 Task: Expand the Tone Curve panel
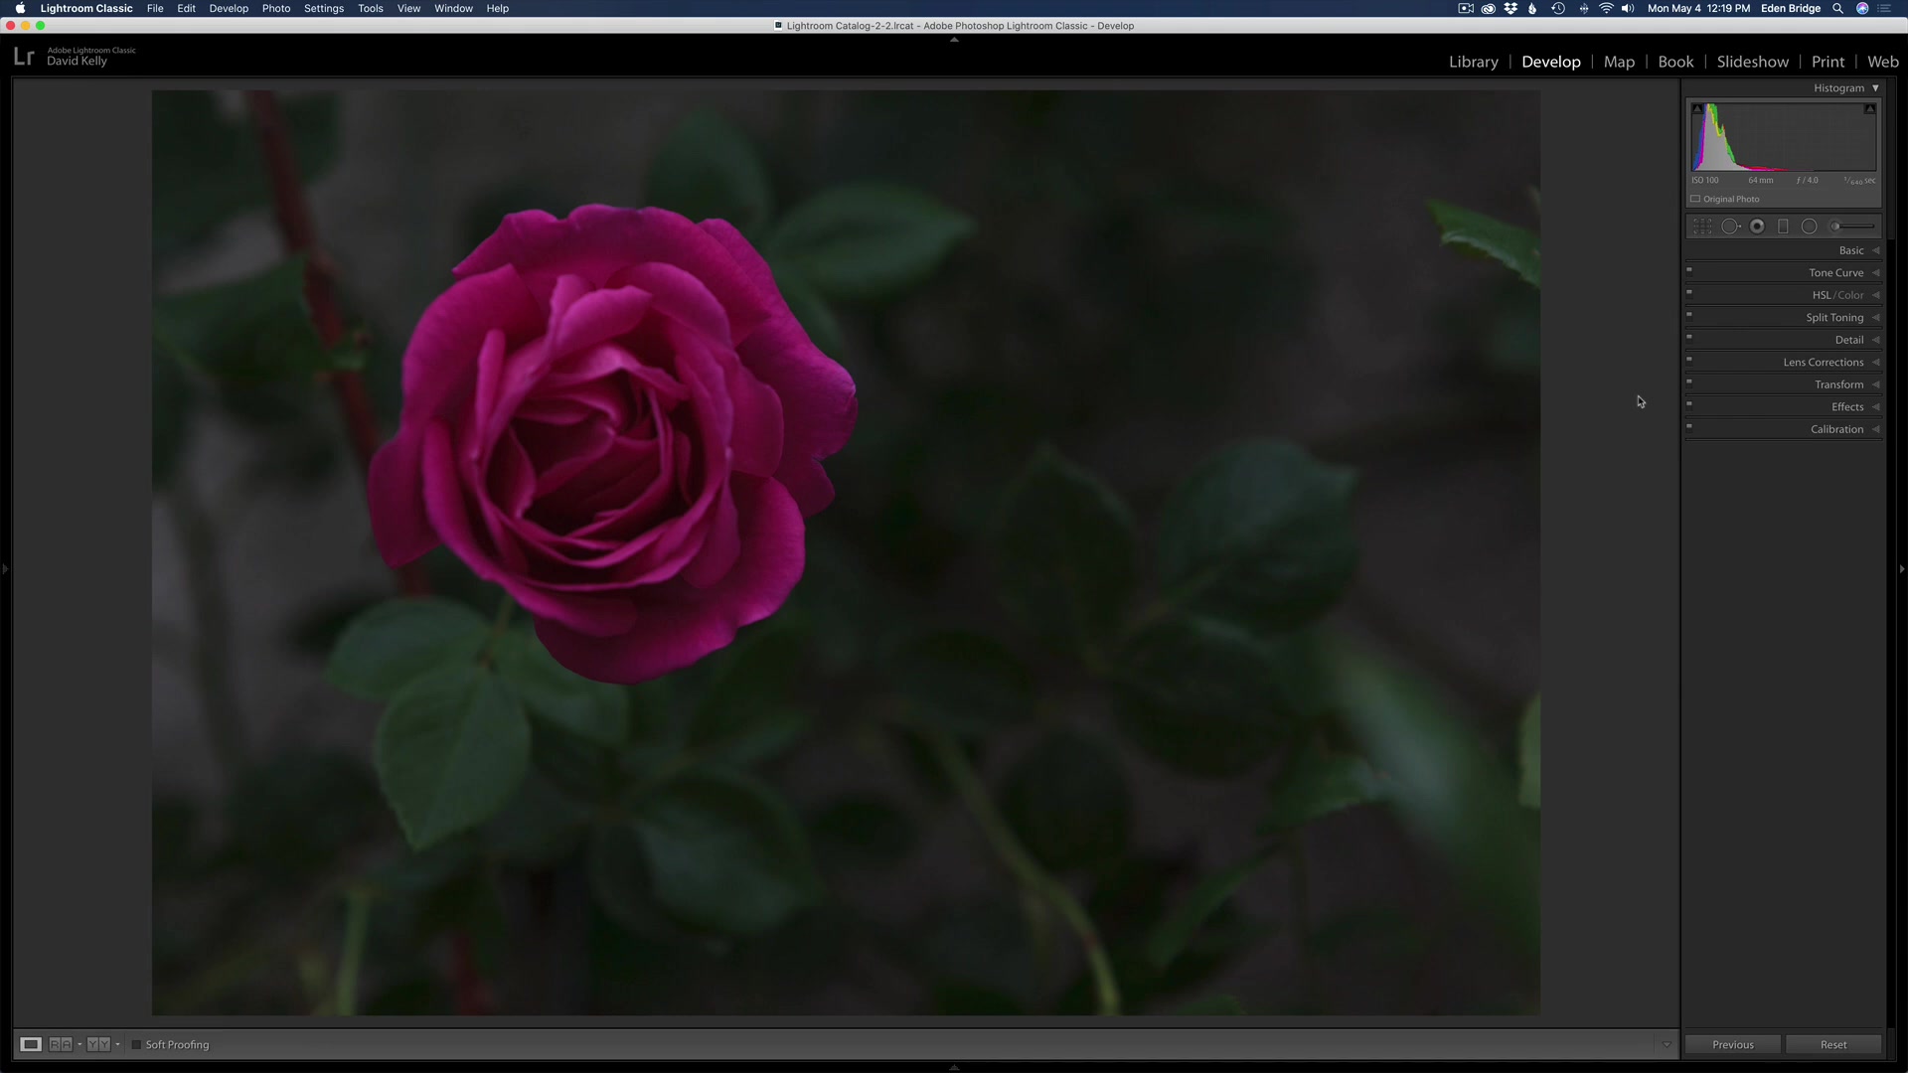[x=1875, y=273]
